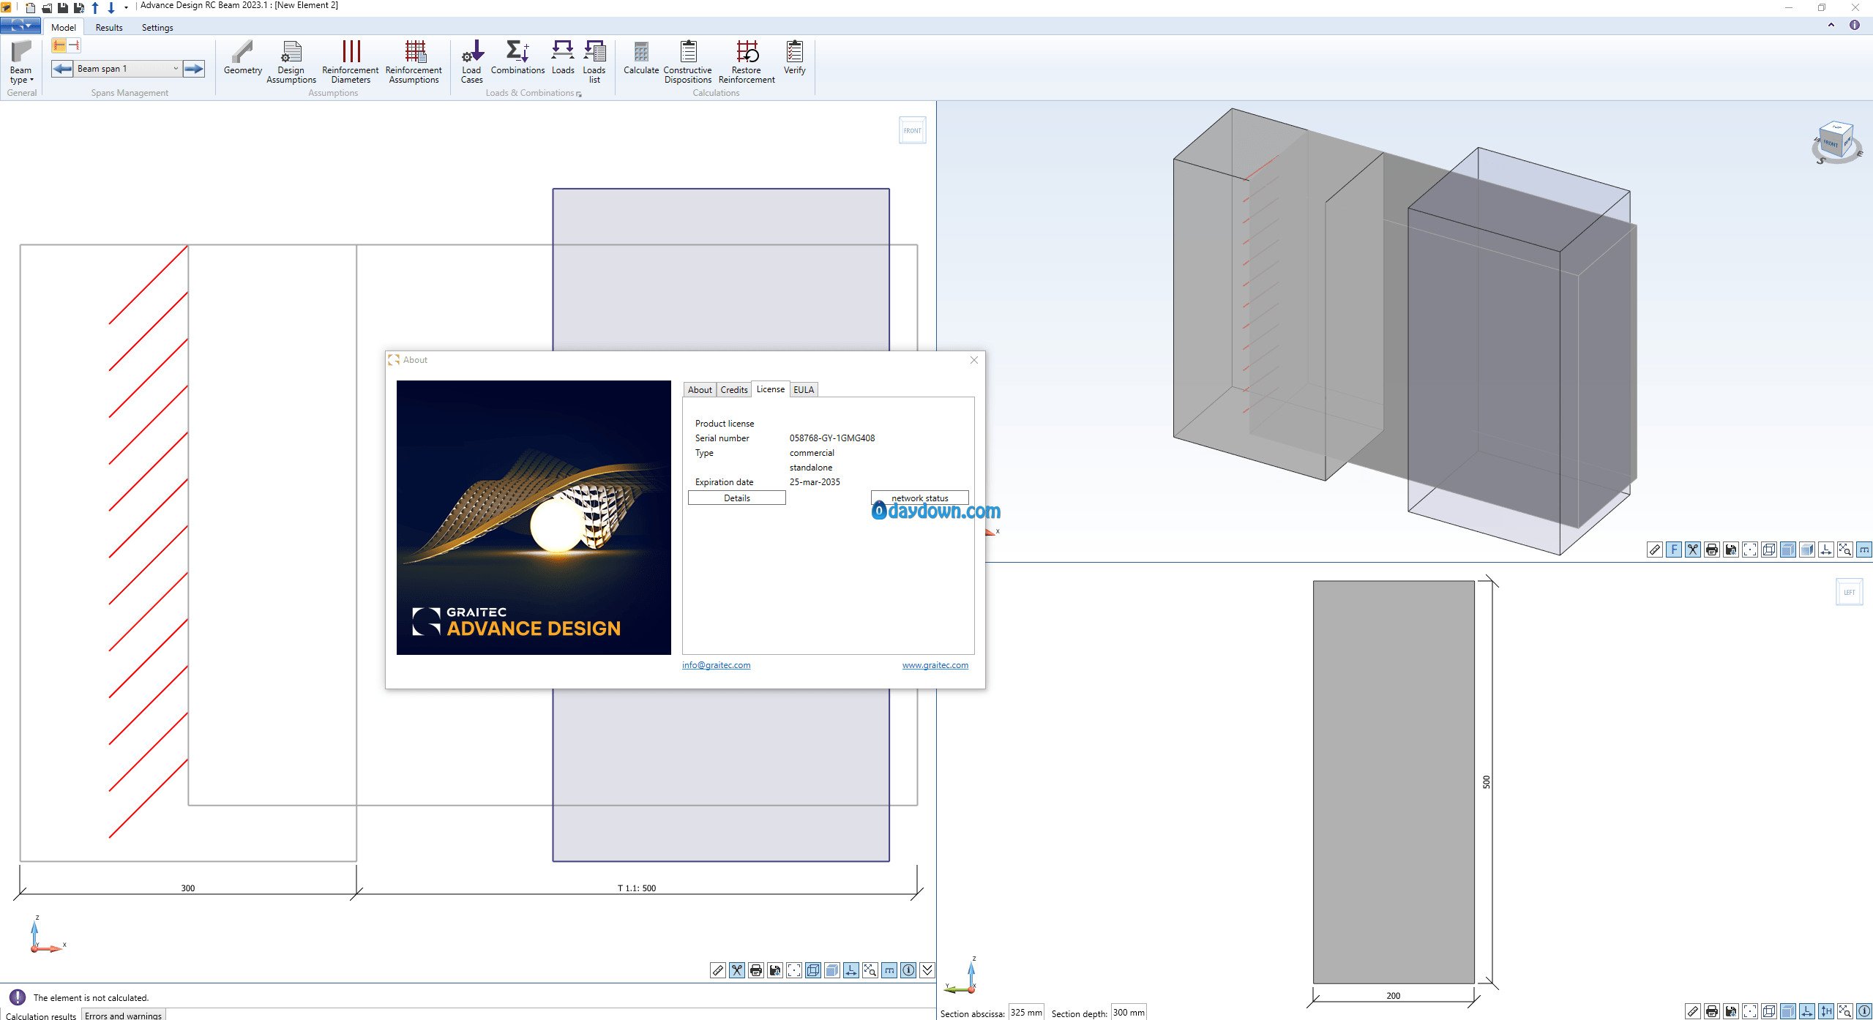Open the EULA tab in About dialog
Screen dimensions: 1873x1020
coord(803,390)
